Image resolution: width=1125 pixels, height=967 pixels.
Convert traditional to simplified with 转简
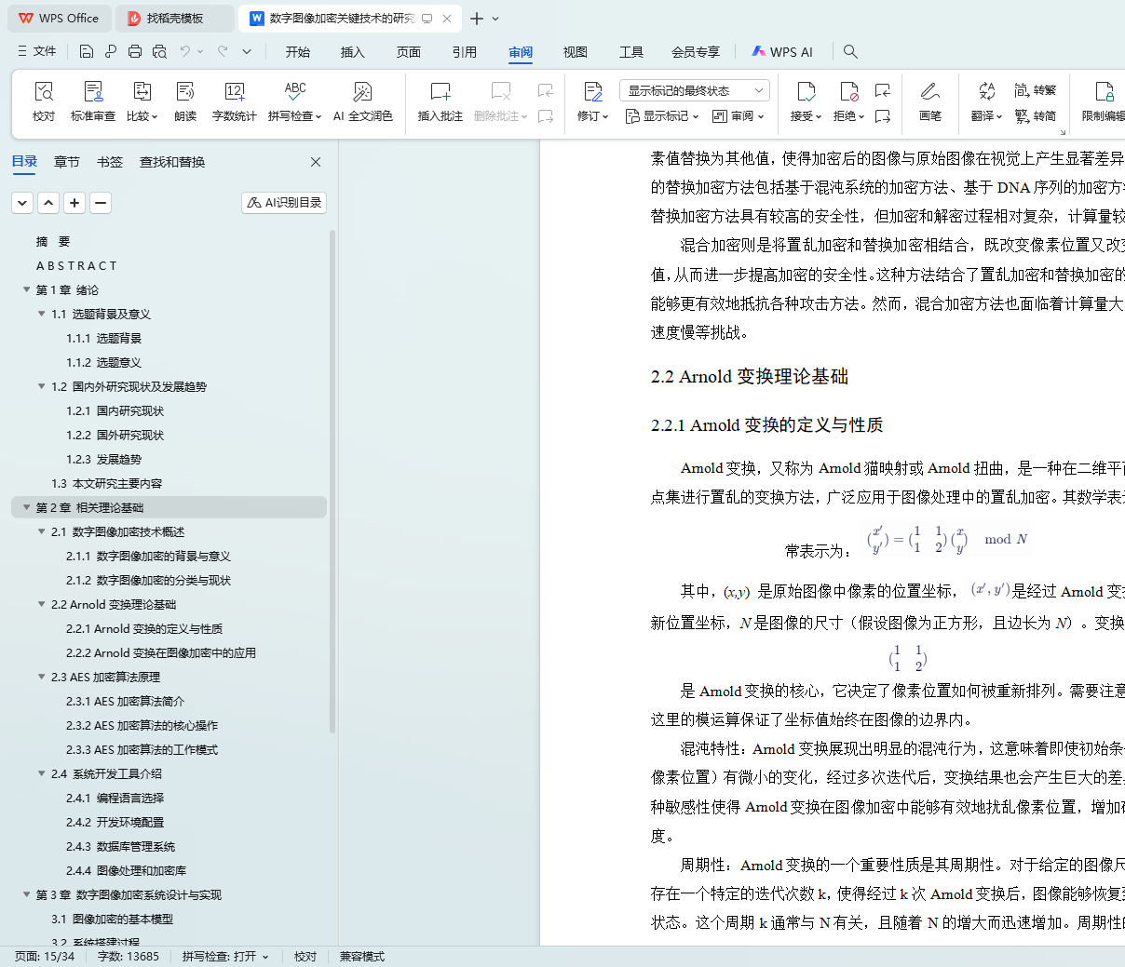tap(1035, 116)
